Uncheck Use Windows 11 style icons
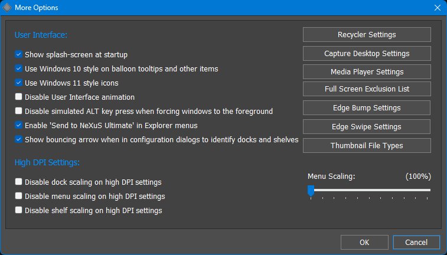 [x=18, y=83]
